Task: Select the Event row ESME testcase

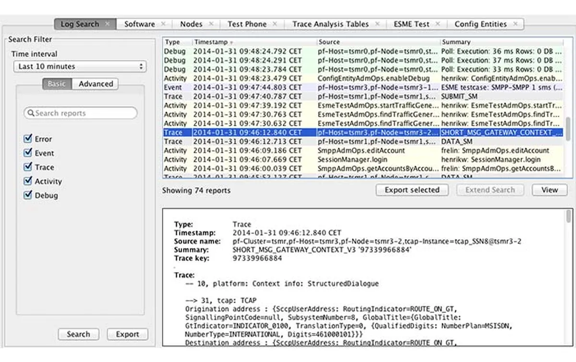Action: (x=363, y=87)
